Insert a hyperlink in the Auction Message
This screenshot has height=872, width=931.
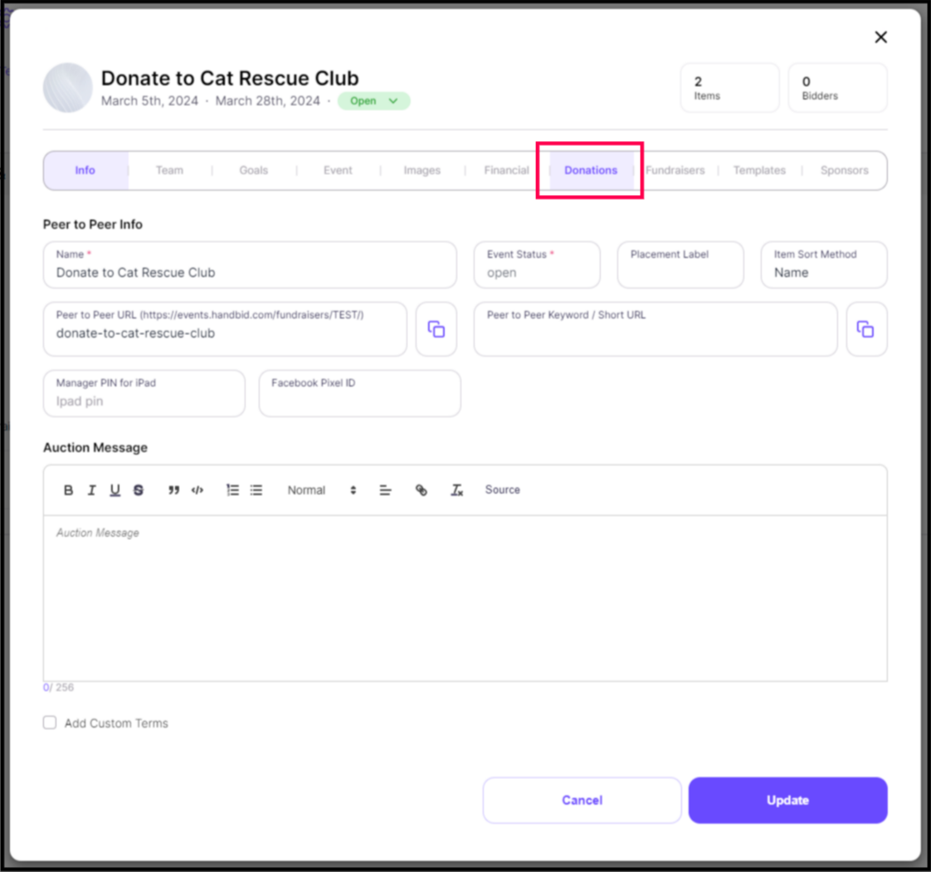click(x=421, y=490)
